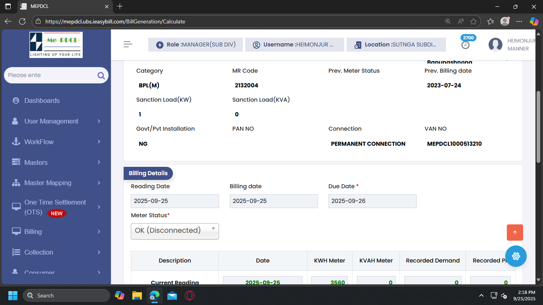Open the floating settings gear
543x305 pixels.
[516, 256]
